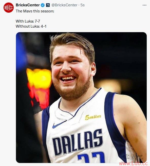150x166 pixels.
Task: Open the three-dot more options menu
Action: point(144,5)
